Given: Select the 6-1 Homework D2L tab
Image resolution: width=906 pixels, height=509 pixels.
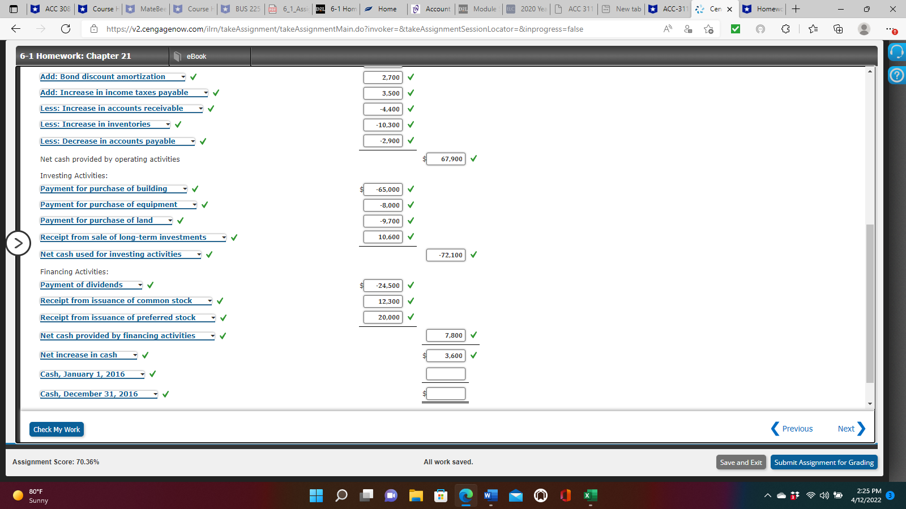Looking at the screenshot, I should tap(337, 9).
